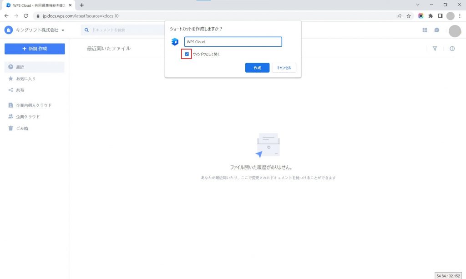This screenshot has height=279, width=466.
Task: Click the empty-state document illustration
Action: (268, 145)
